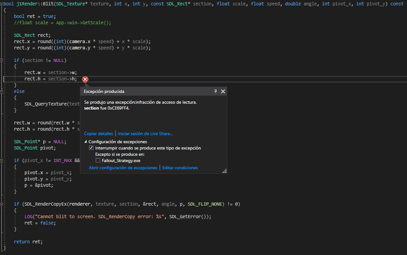Click the red exception error icon
Image resolution: width=407 pixels, height=255 pixels.
(85, 79)
